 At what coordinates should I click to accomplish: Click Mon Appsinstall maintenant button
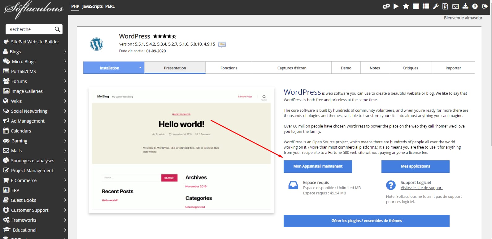point(318,166)
